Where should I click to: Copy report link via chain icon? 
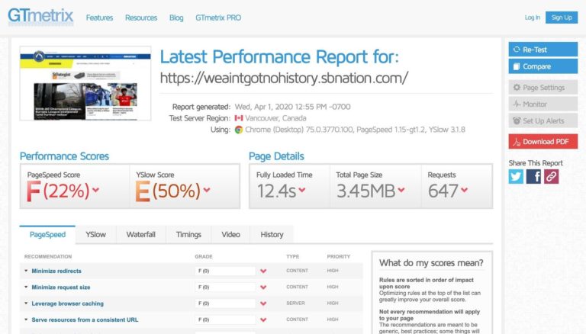551,176
